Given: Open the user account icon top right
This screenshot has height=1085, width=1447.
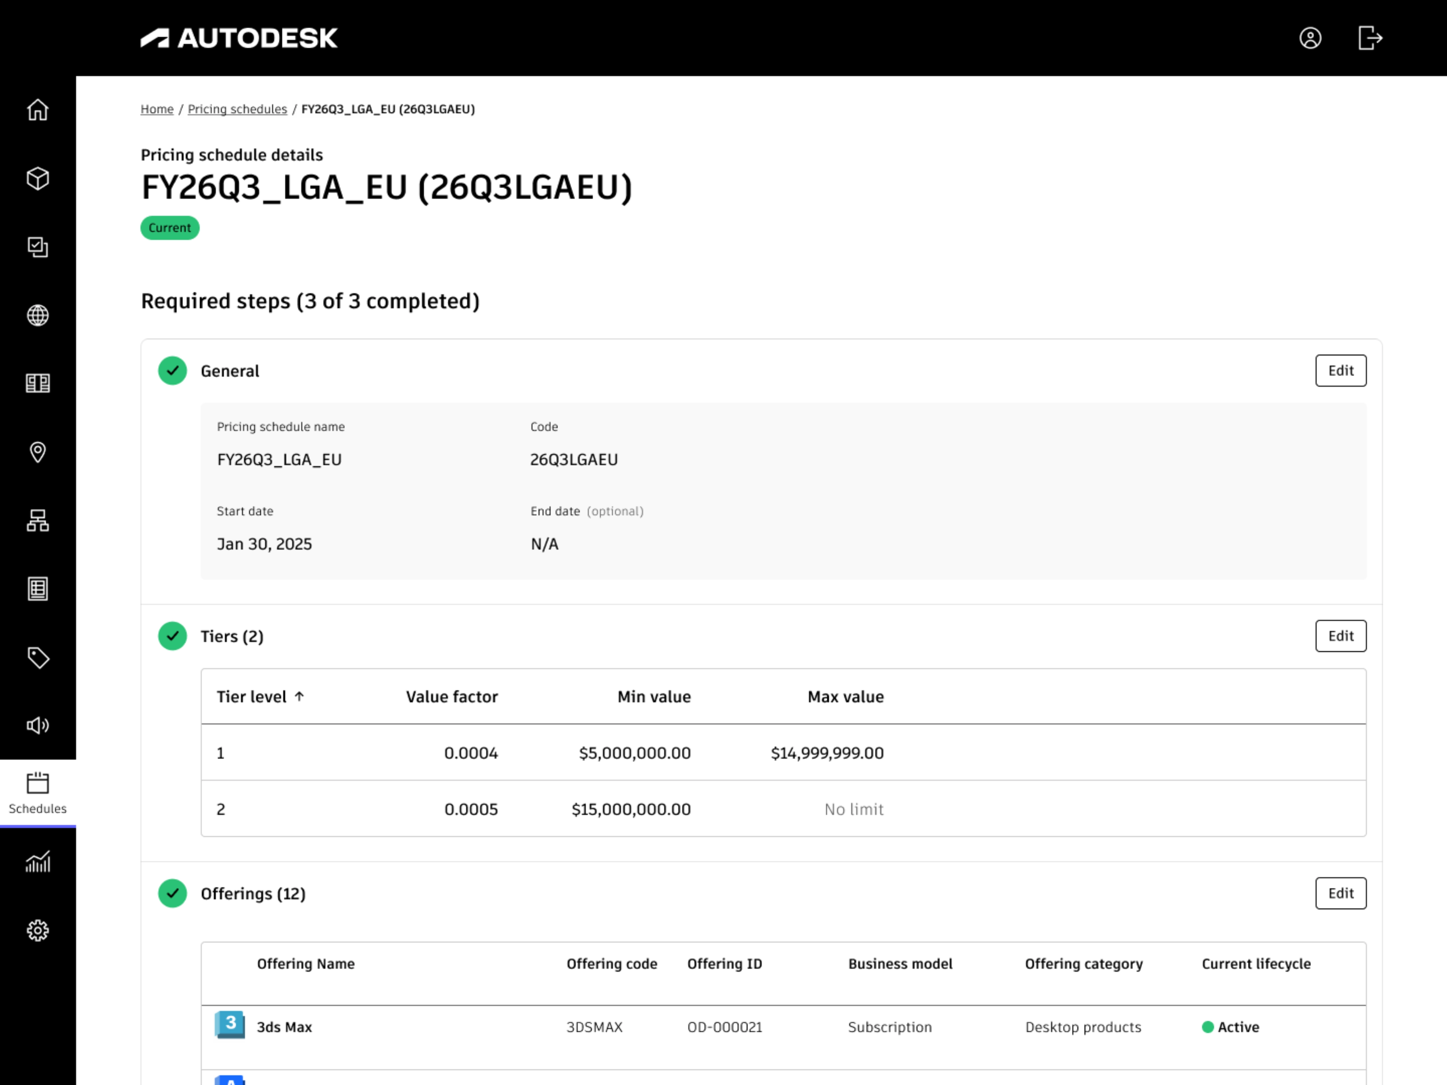Looking at the screenshot, I should [1310, 38].
